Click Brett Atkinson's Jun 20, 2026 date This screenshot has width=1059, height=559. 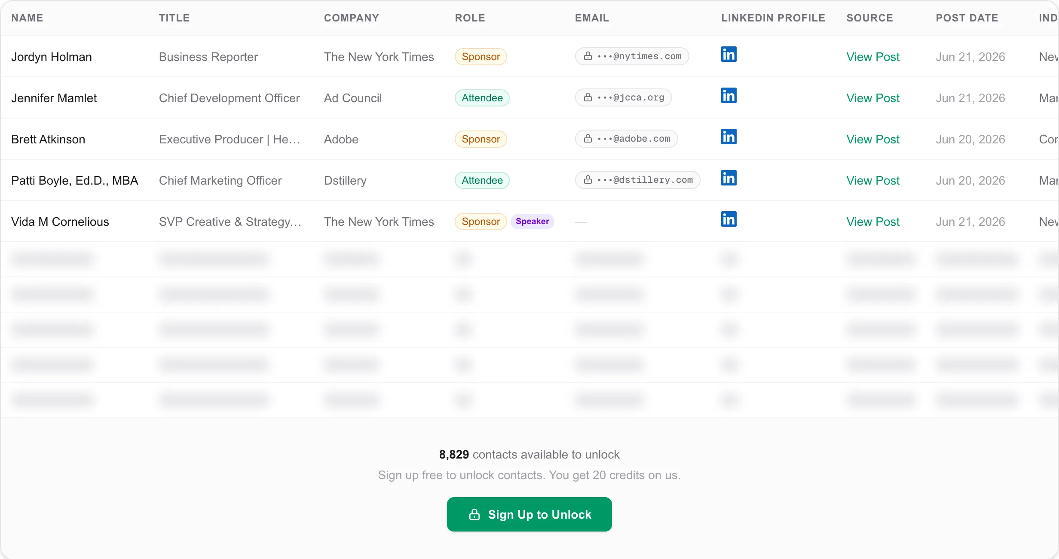point(970,139)
